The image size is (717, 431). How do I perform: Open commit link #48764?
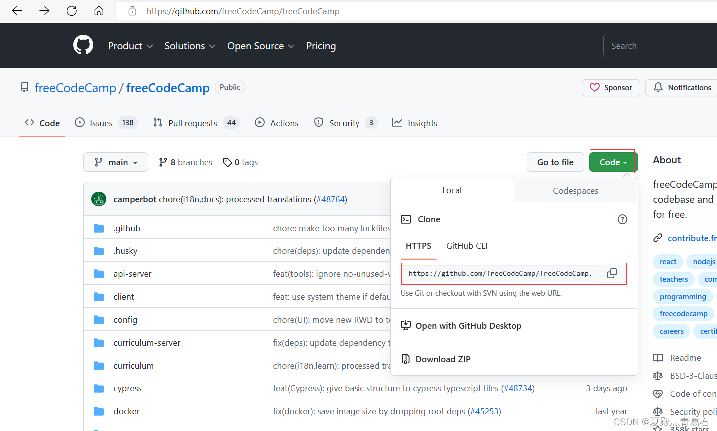[331, 199]
